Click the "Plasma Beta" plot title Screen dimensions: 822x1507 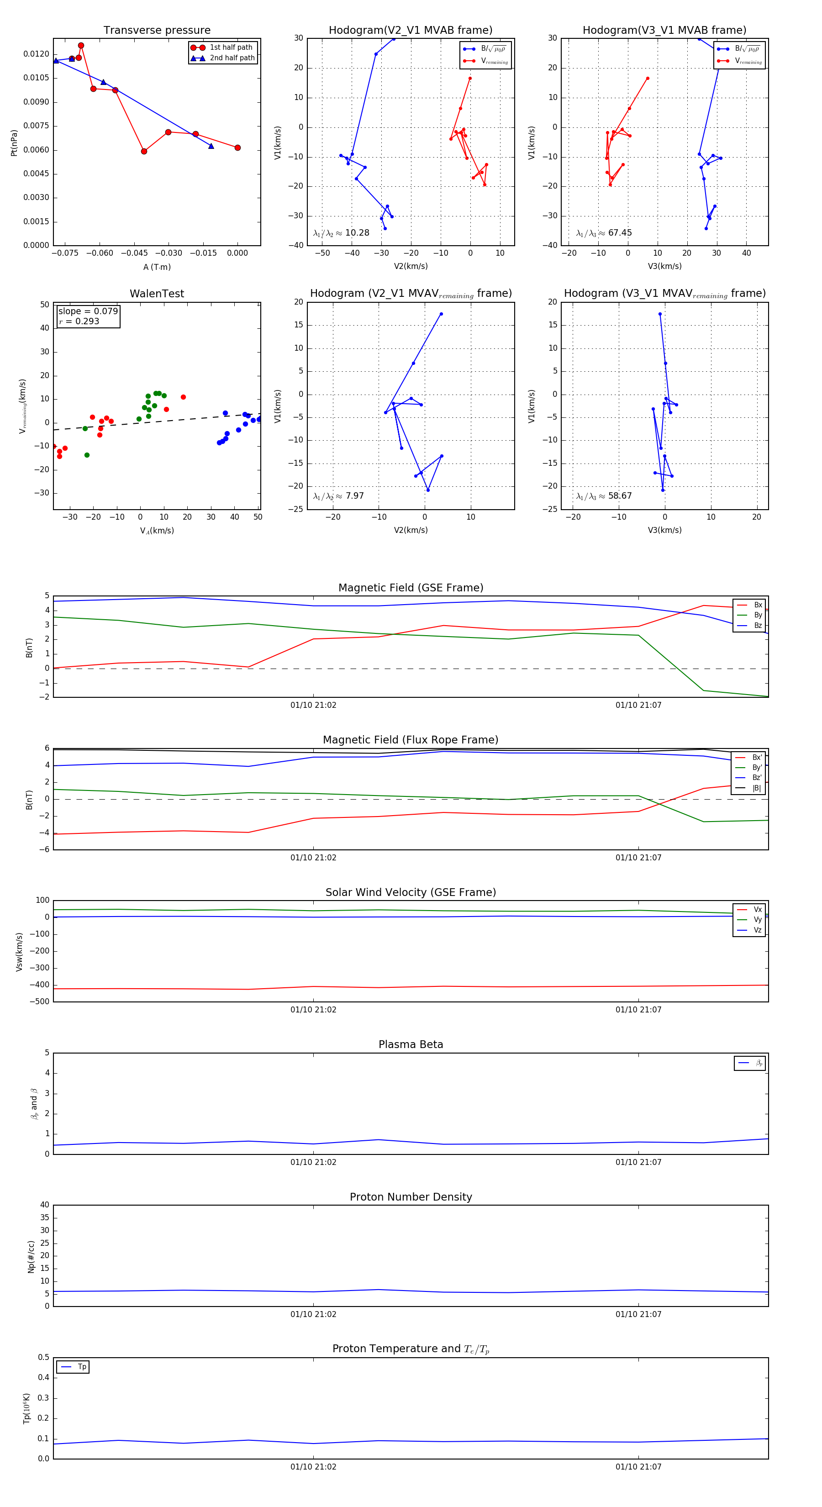411,1044
